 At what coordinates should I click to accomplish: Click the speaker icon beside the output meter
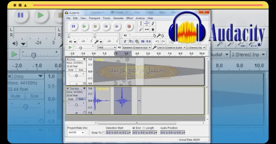point(71,42)
